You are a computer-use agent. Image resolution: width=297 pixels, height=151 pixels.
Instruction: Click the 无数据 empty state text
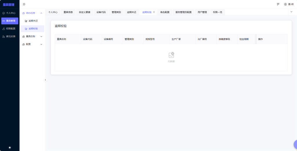[x=171, y=61]
